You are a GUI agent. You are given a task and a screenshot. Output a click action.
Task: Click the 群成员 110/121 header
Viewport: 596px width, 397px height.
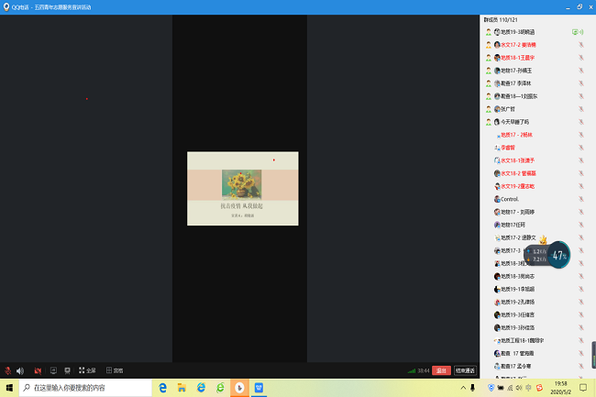(x=501, y=20)
